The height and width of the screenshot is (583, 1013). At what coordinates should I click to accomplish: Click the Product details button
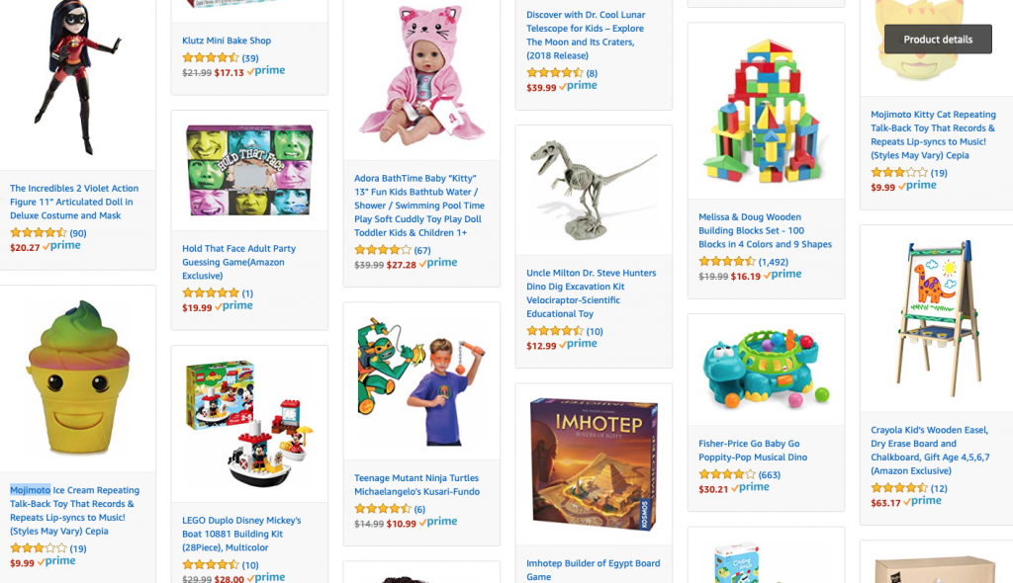938,40
